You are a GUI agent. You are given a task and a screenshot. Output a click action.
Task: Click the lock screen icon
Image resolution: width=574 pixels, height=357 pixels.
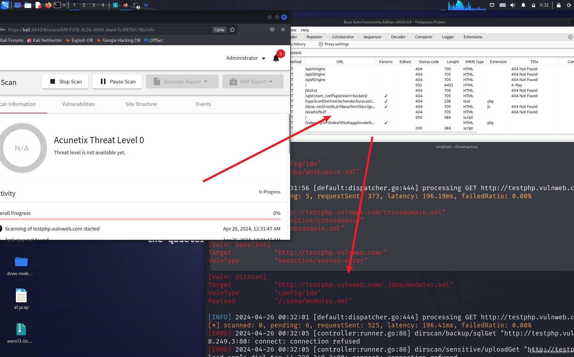coord(559,5)
